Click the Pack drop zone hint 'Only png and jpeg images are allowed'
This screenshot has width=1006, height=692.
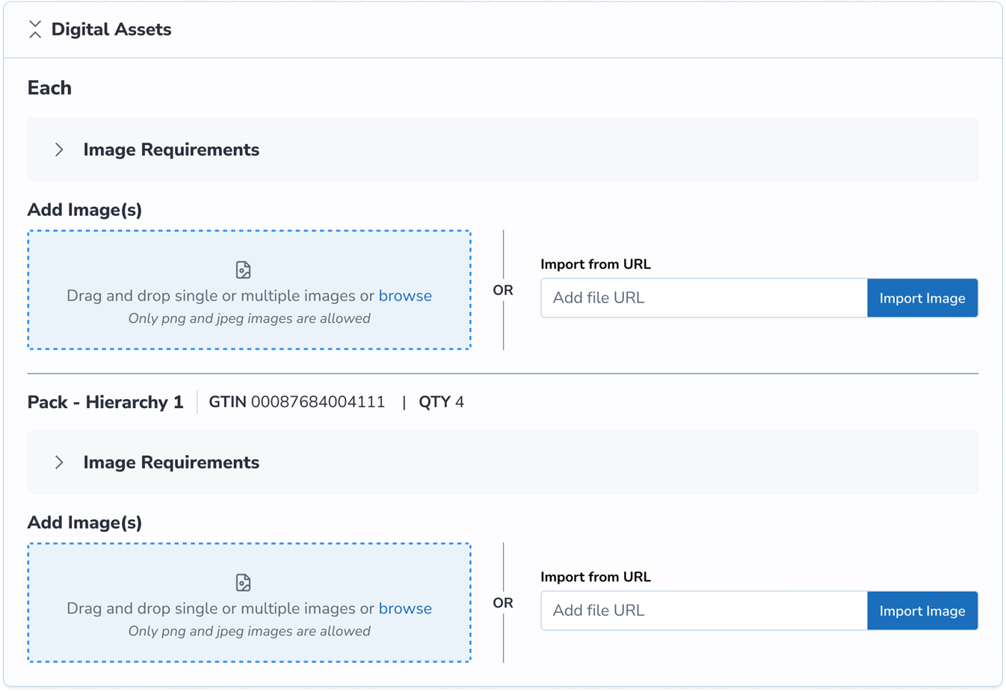[x=249, y=631]
